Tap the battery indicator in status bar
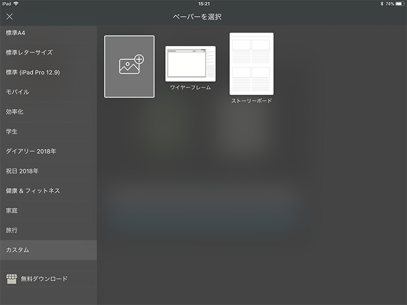The height and width of the screenshot is (305, 407). [400, 3]
